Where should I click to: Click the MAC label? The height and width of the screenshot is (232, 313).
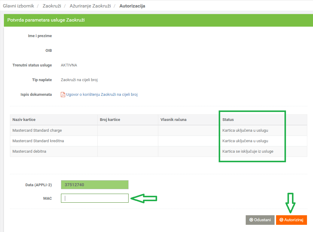(47, 198)
